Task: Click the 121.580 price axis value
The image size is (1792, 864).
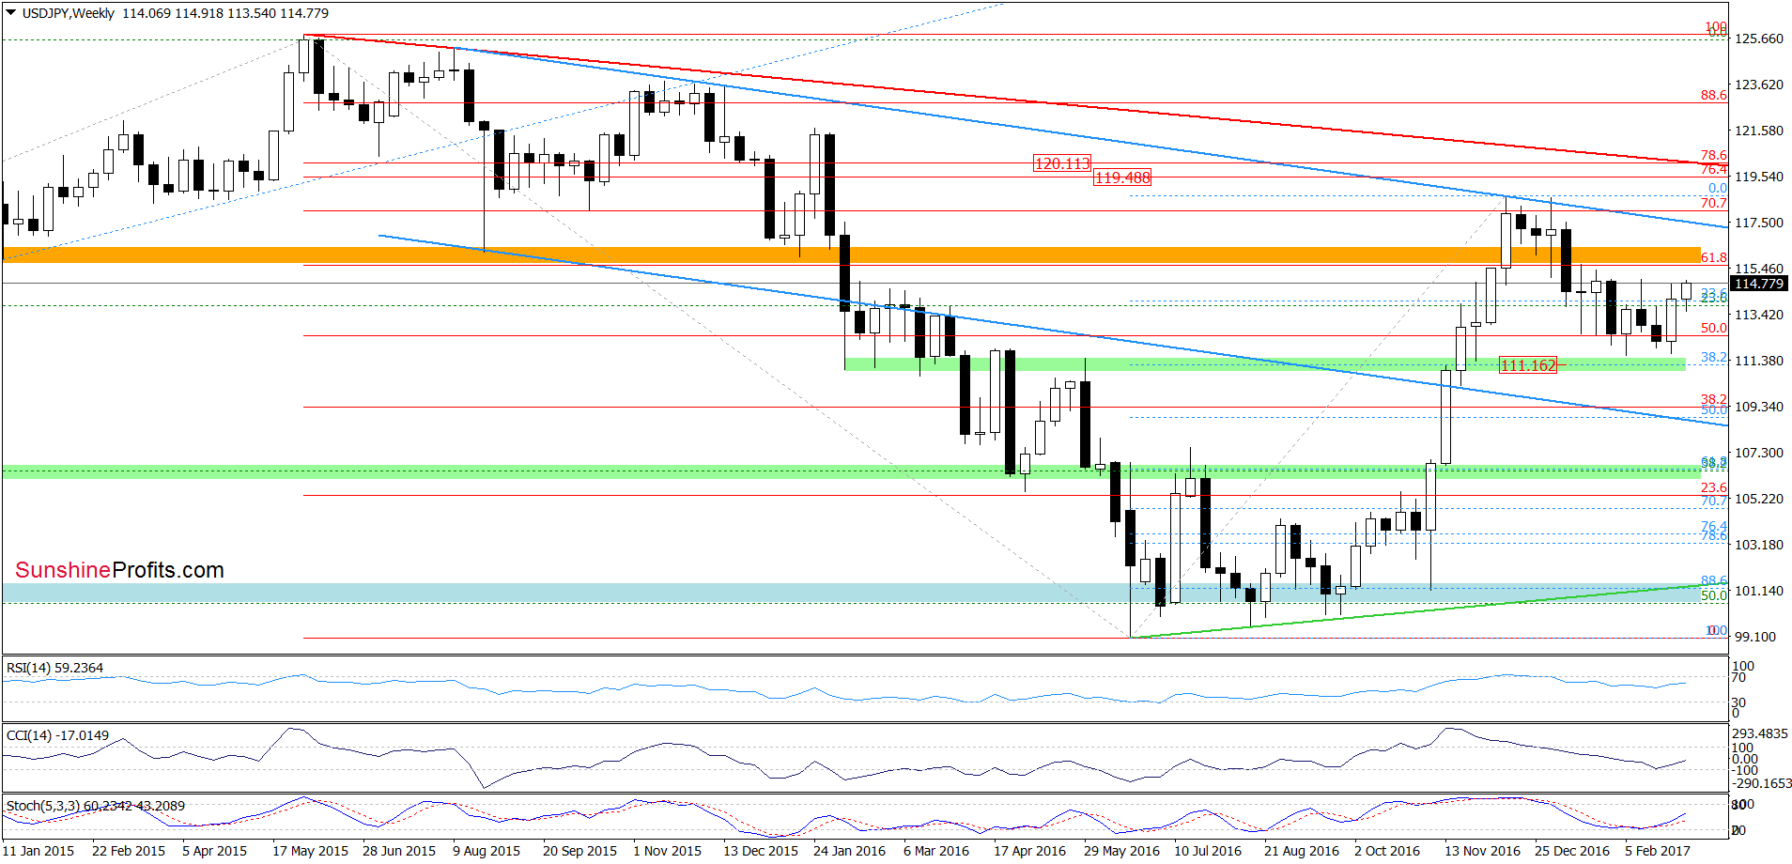Action: pyautogui.click(x=1759, y=131)
